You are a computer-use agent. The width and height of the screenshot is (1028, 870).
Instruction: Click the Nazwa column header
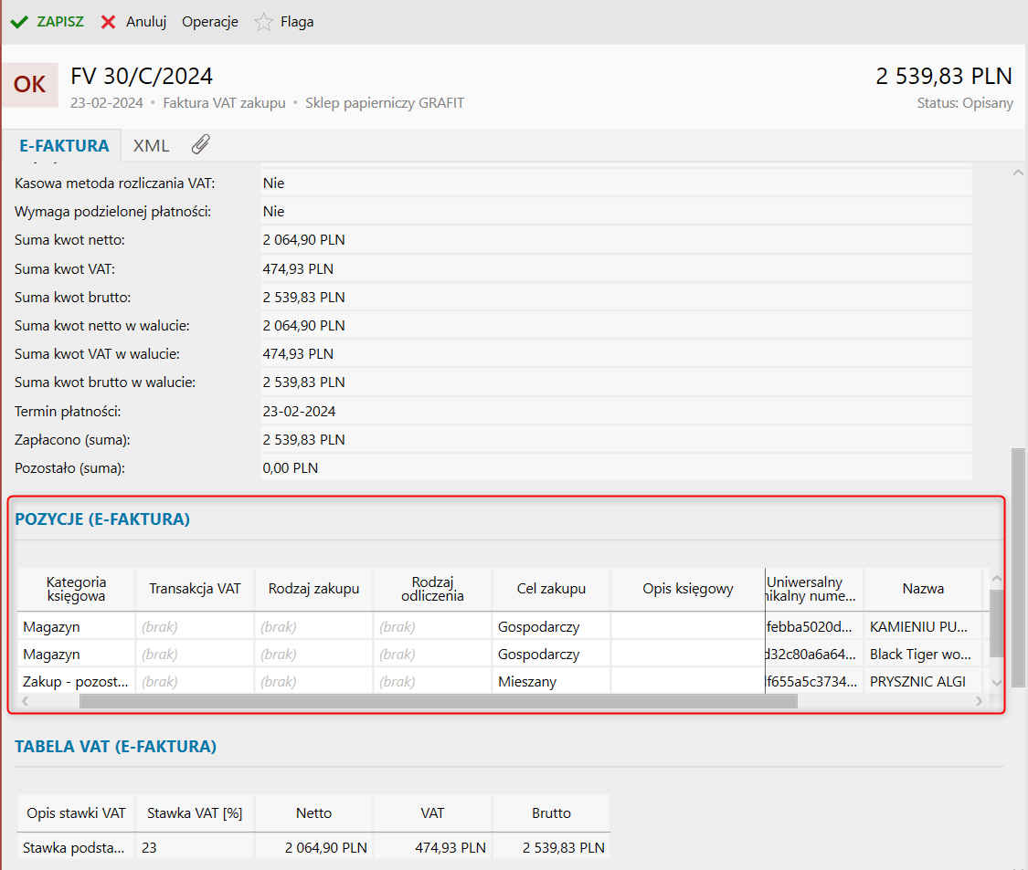pos(922,589)
